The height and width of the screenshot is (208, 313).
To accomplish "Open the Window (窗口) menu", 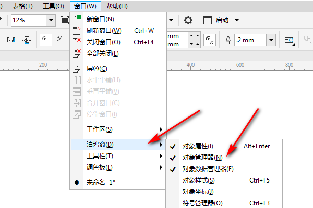I will 85,6.
